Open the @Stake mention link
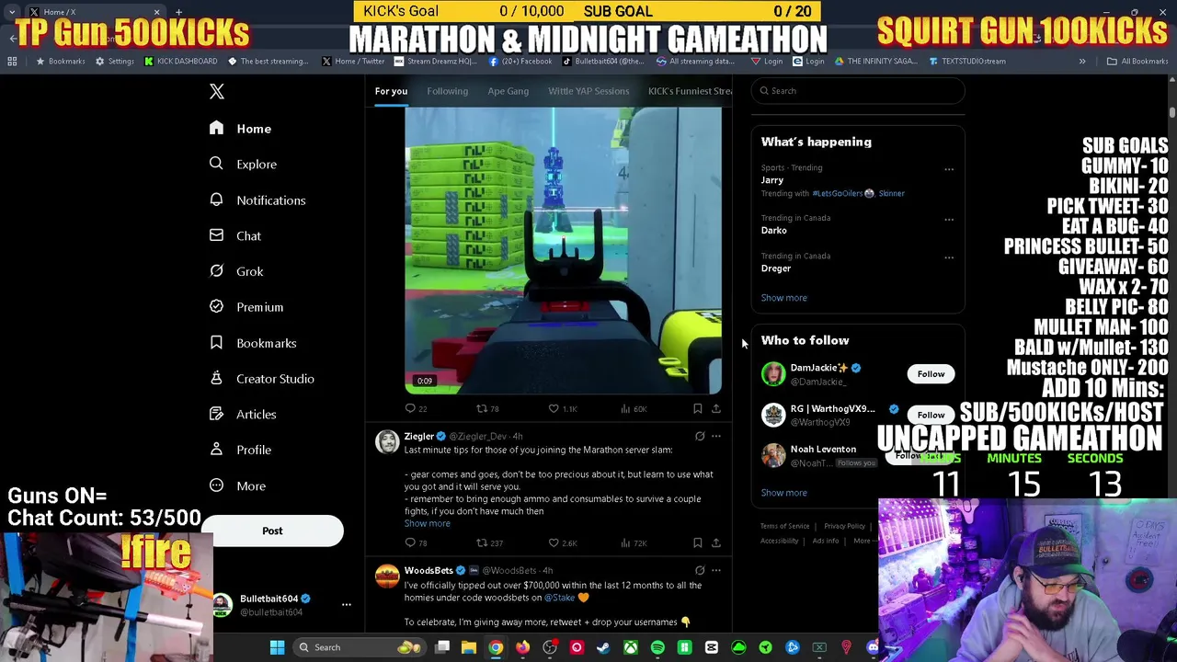 tap(560, 598)
